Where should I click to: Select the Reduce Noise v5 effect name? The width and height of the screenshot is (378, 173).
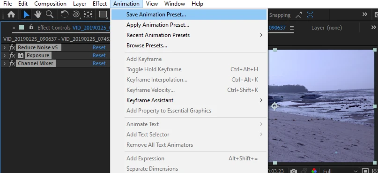(38, 47)
